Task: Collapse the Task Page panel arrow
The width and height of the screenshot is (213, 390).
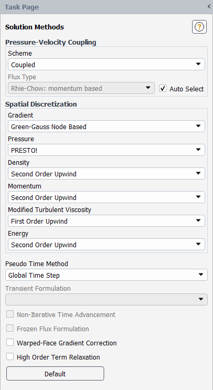Action: pos(209,7)
